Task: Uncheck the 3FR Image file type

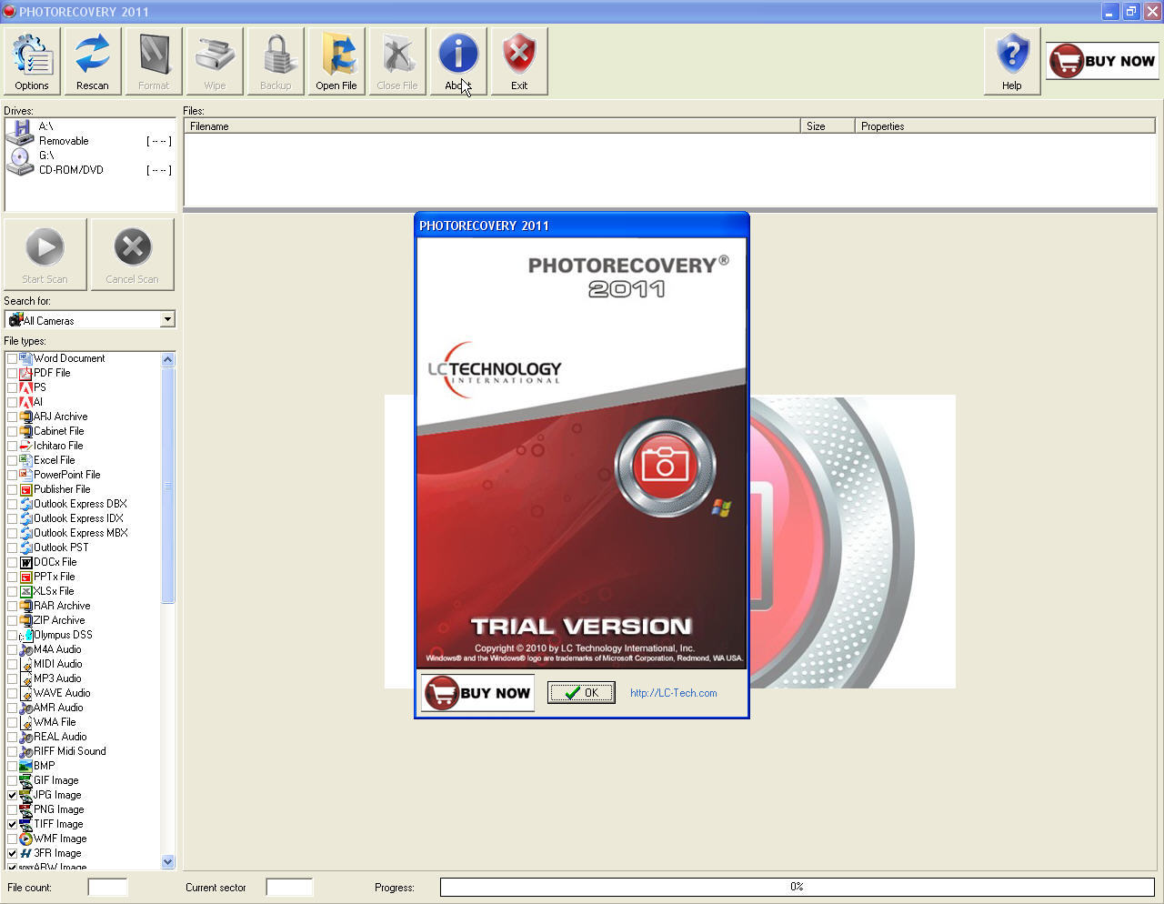Action: click(x=12, y=853)
